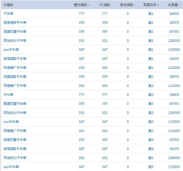Viewport: 183px width, 171px height.
Task: Open keyword seo千牛帮 ranked 第1
Action: pyautogui.click(x=11, y=50)
